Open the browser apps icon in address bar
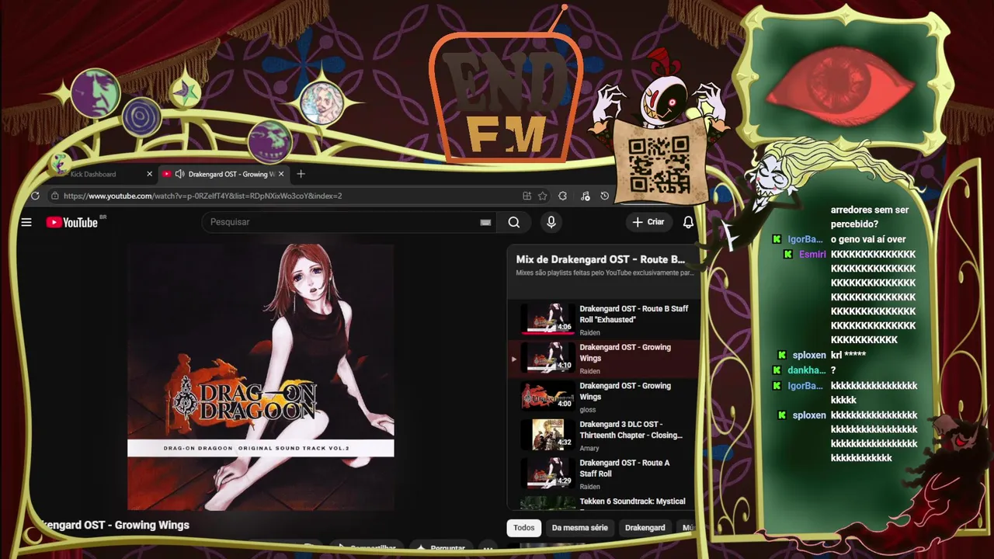Viewport: 994px width, 559px height. (x=527, y=196)
